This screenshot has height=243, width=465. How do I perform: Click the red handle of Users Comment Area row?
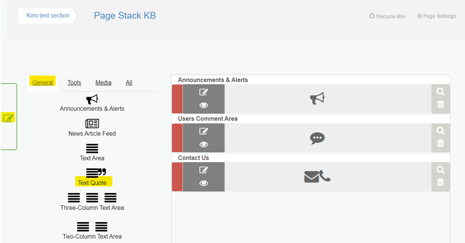177,138
